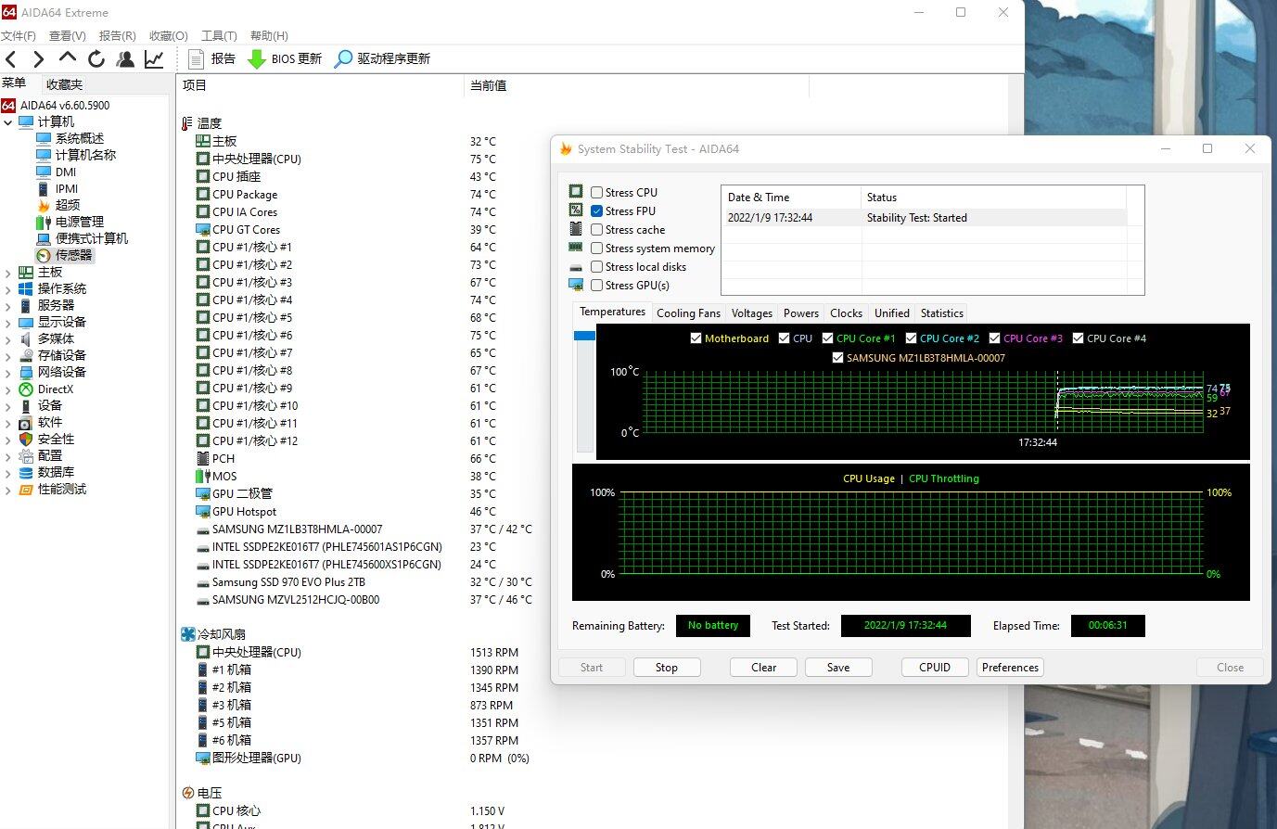The height and width of the screenshot is (829, 1277).
Task: Expand the 多媒体 tree node
Action: tap(8, 339)
